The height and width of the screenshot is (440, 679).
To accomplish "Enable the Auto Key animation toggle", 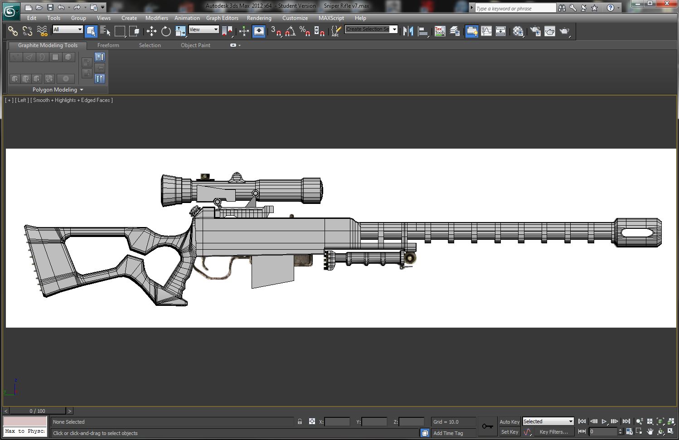I will pyautogui.click(x=509, y=421).
